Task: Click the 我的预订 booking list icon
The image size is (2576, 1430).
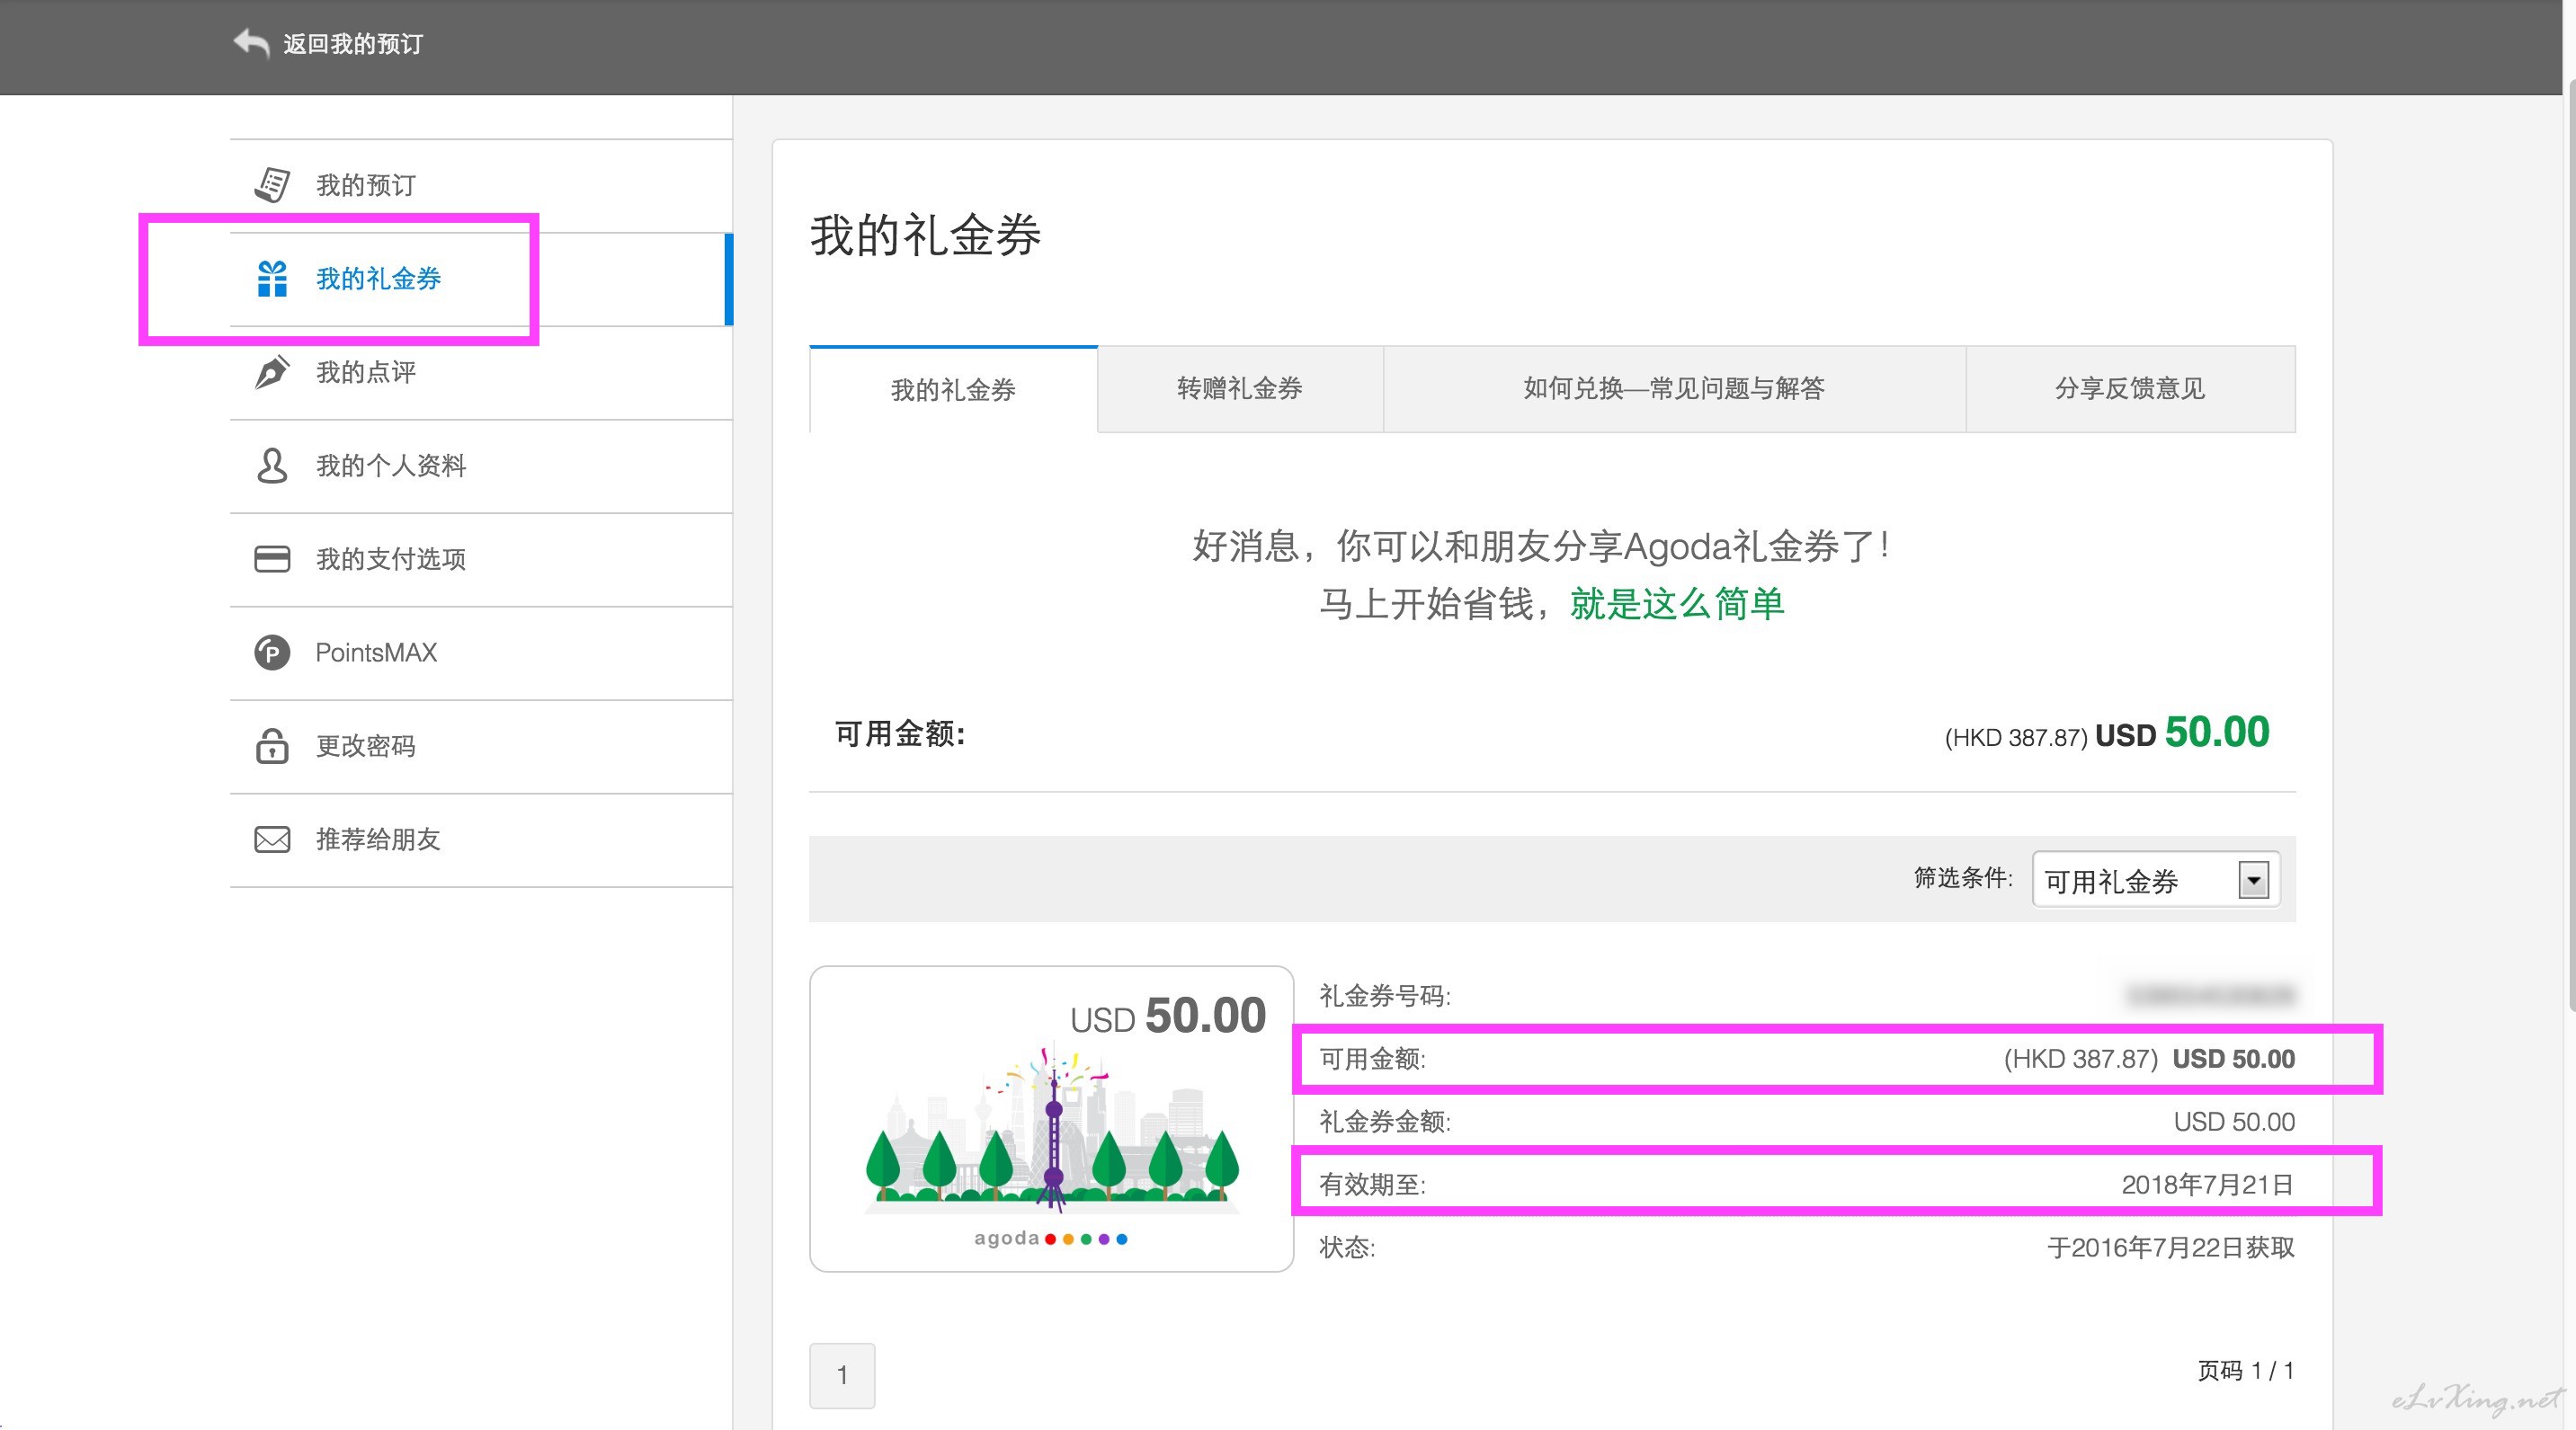Action: (272, 185)
